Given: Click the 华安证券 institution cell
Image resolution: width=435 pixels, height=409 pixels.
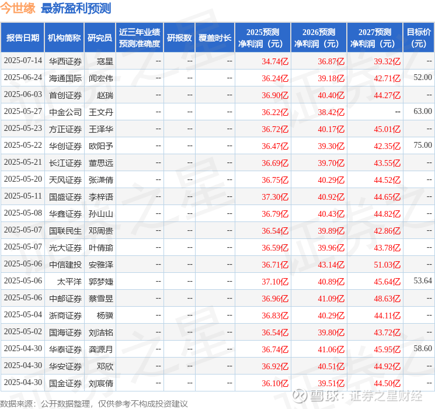Looking at the screenshot, I should click(65, 366).
